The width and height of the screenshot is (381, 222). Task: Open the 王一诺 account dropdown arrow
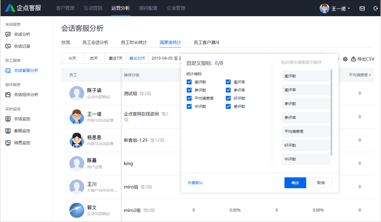(349, 9)
